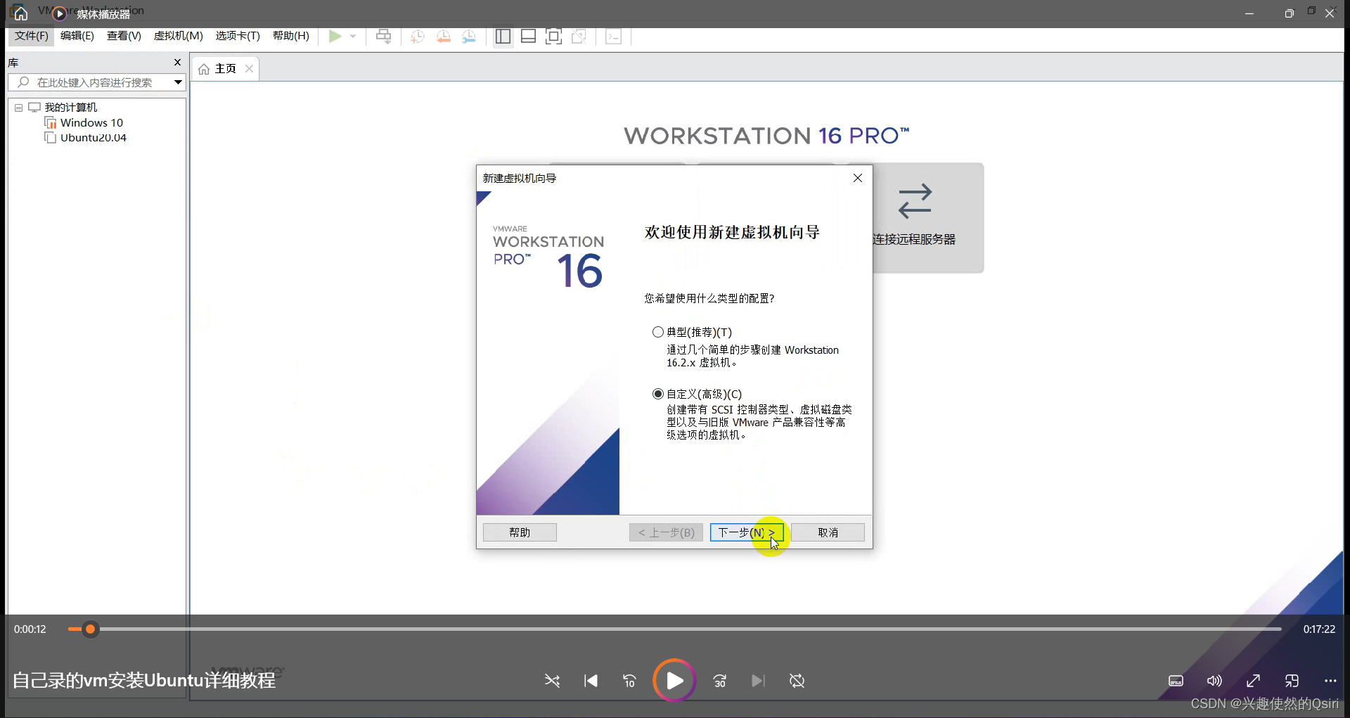Viewport: 1350px width, 718px height.
Task: Click the full screen expand icon
Action: click(1253, 681)
